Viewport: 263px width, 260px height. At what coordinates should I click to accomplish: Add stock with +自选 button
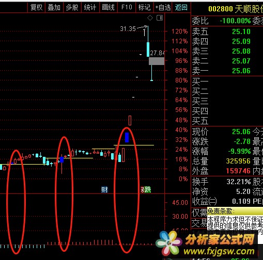(163, 7)
